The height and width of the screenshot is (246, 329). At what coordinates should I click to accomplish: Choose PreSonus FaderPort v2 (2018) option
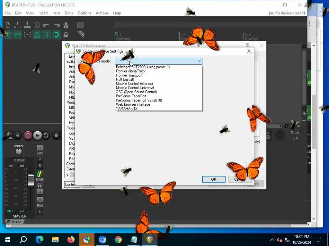coord(159,100)
